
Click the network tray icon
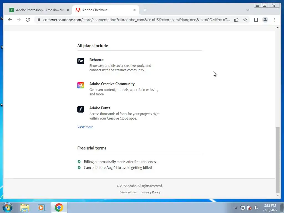[x=242, y=208]
